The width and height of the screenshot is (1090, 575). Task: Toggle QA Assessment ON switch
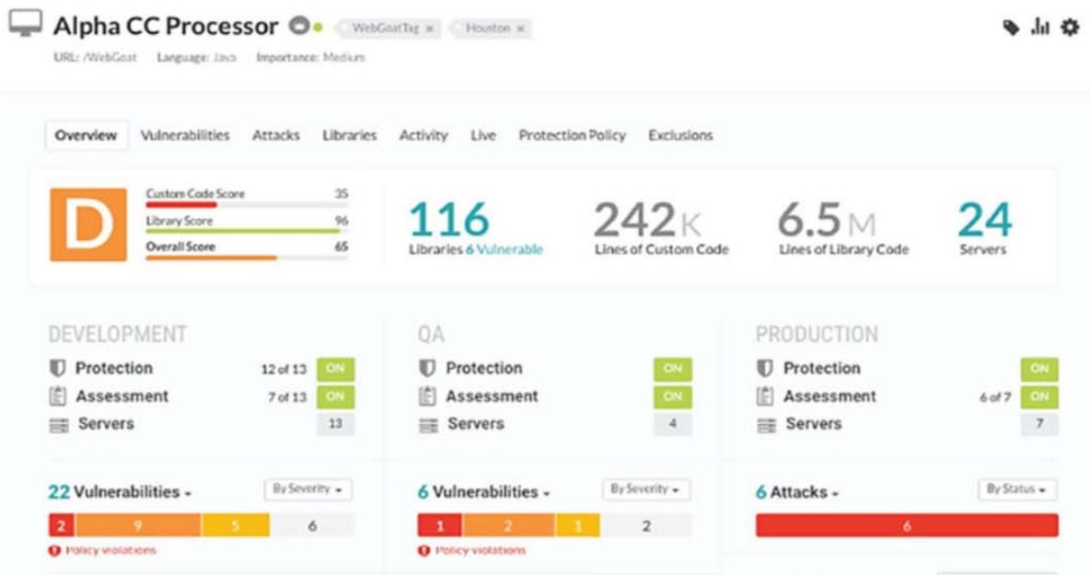click(x=672, y=397)
